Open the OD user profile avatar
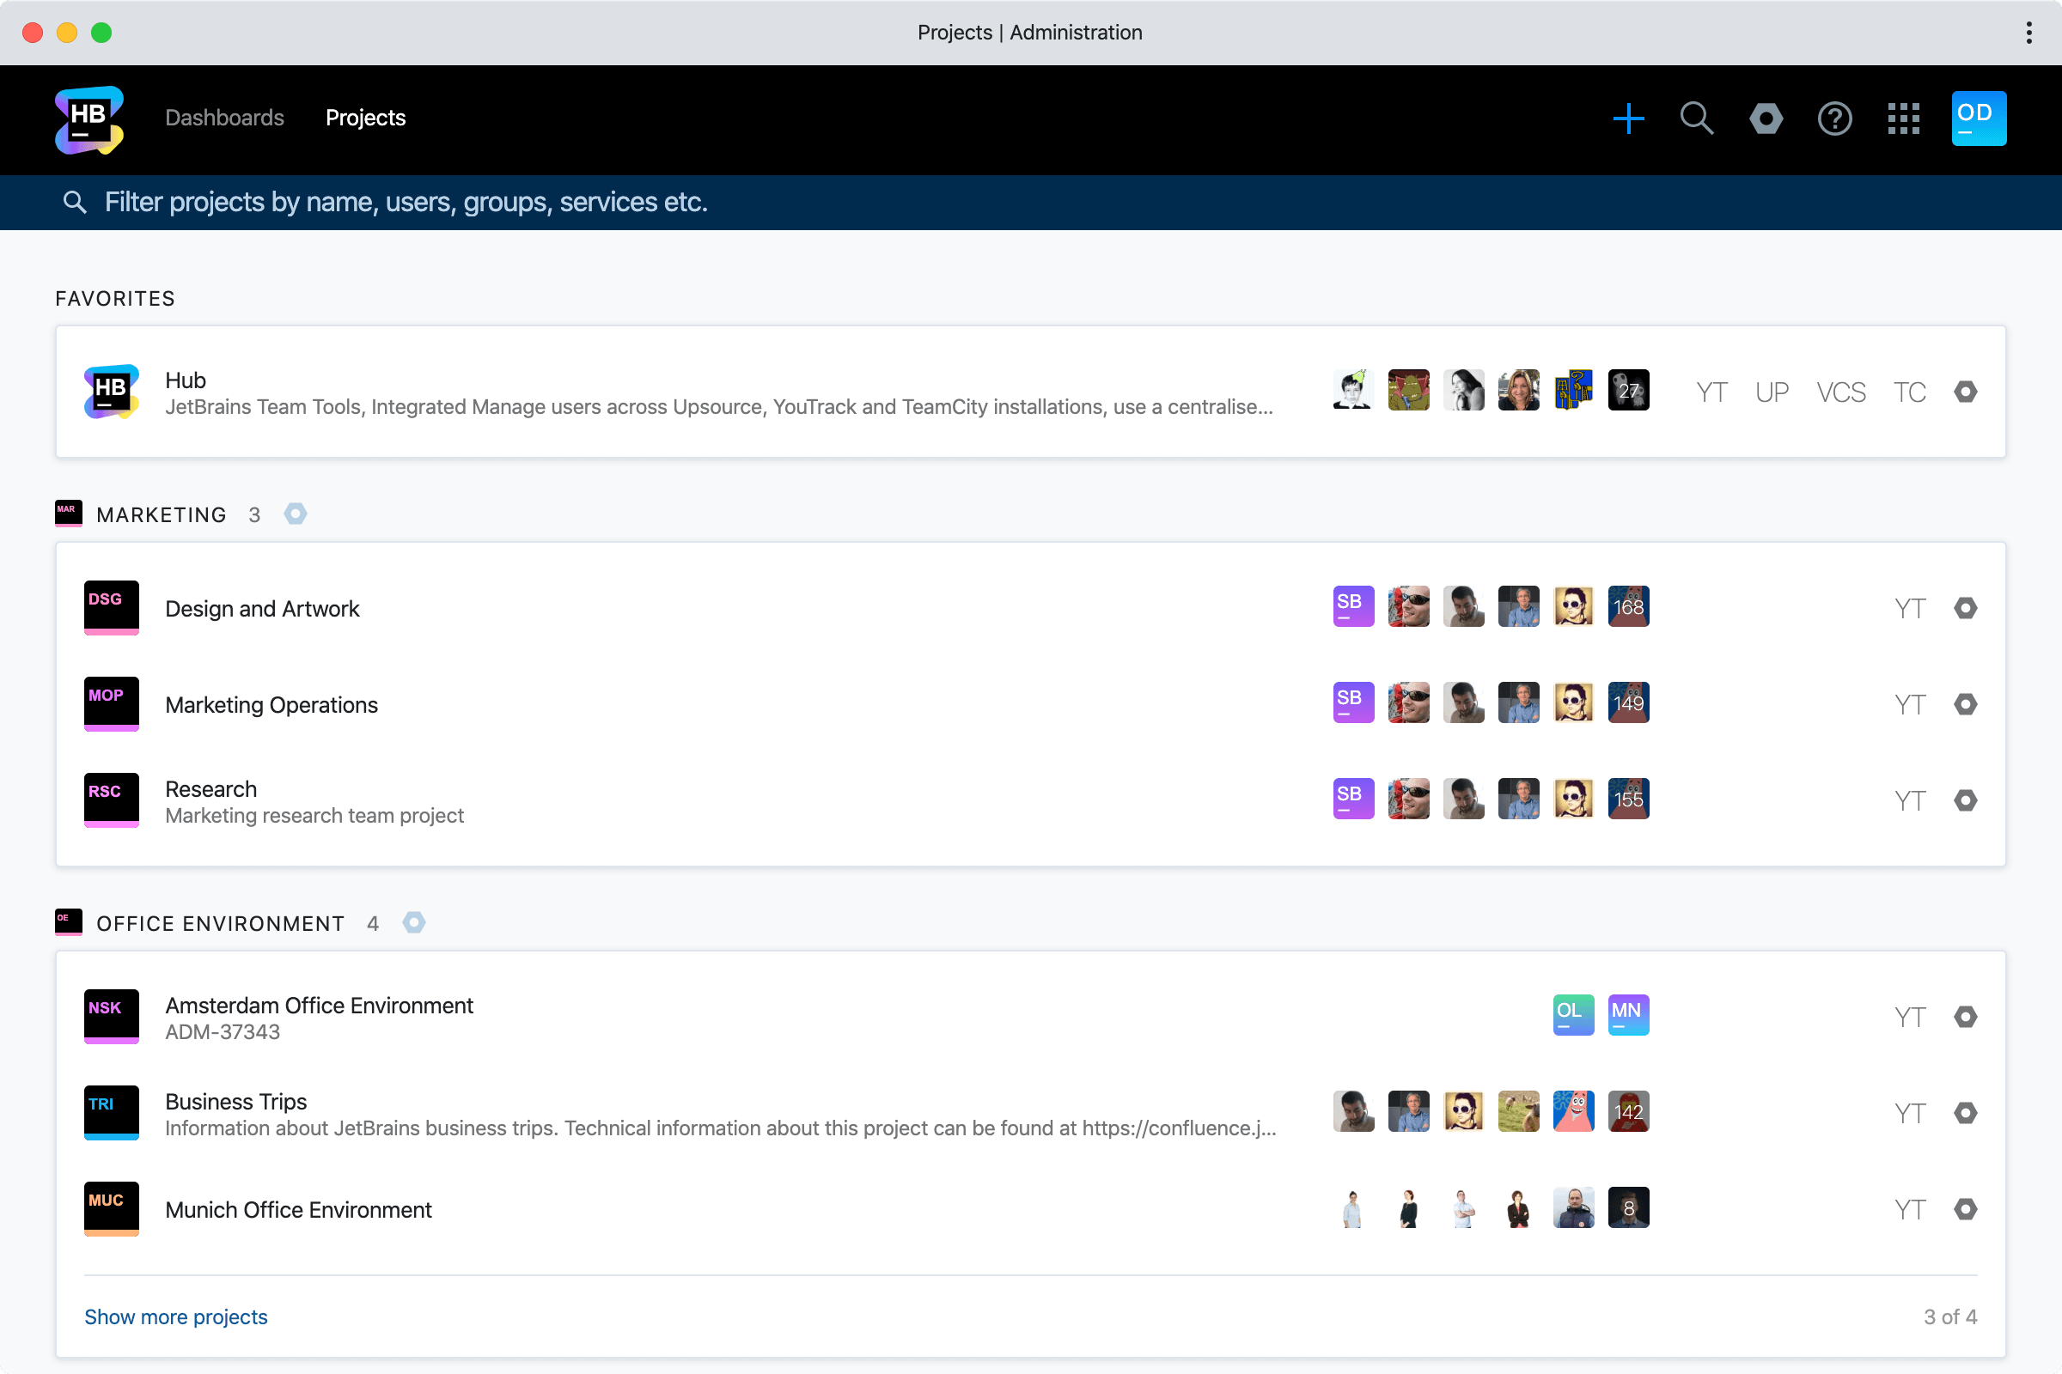The image size is (2062, 1374). 1979,119
